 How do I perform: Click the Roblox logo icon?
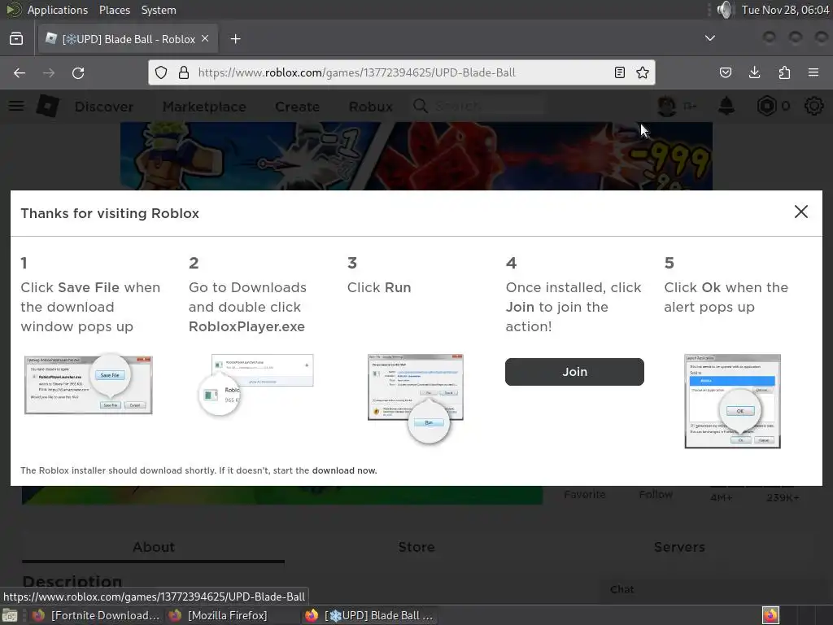48,107
